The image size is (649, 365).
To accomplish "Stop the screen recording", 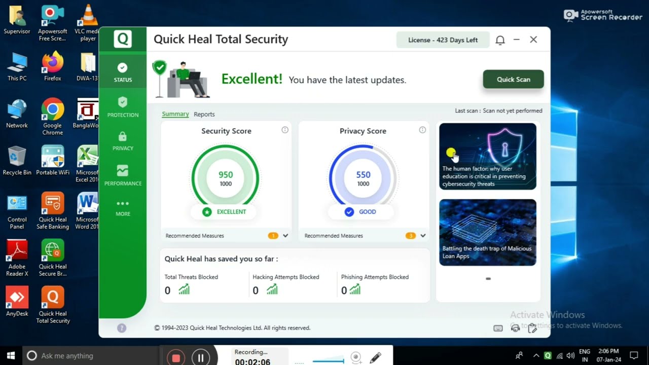I will [x=176, y=358].
